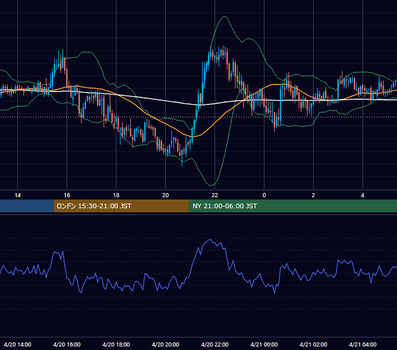Click the 4/21 02:00 date label

click(x=313, y=344)
